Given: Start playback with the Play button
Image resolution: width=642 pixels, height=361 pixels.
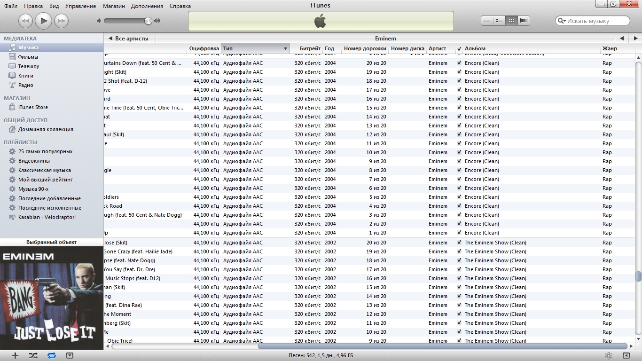Looking at the screenshot, I should point(43,20).
